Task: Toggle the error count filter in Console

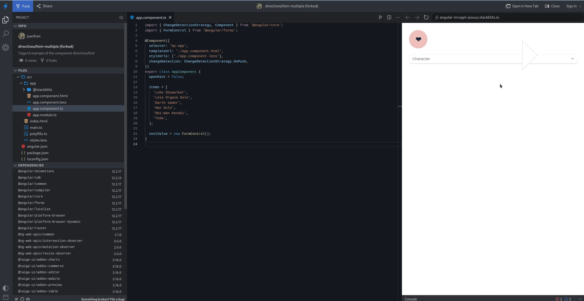Action: coord(558,299)
